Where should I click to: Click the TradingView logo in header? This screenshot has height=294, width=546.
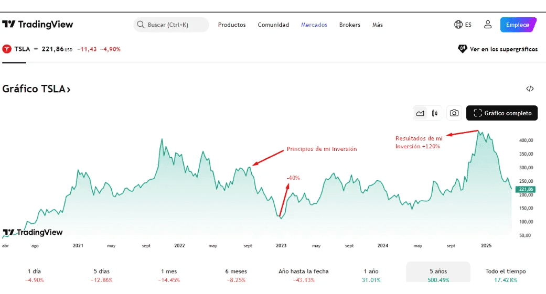[38, 24]
